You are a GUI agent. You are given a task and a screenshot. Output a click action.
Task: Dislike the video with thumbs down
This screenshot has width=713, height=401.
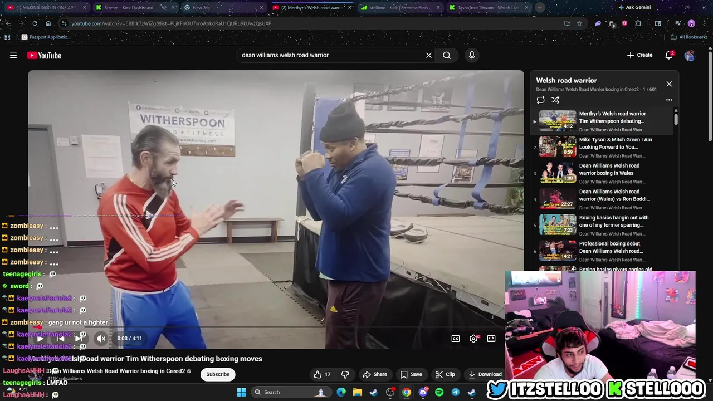345,374
